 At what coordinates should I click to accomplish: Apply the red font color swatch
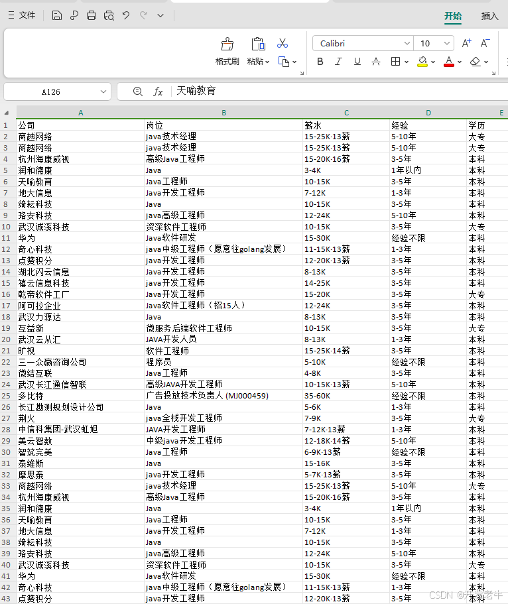[x=449, y=62]
